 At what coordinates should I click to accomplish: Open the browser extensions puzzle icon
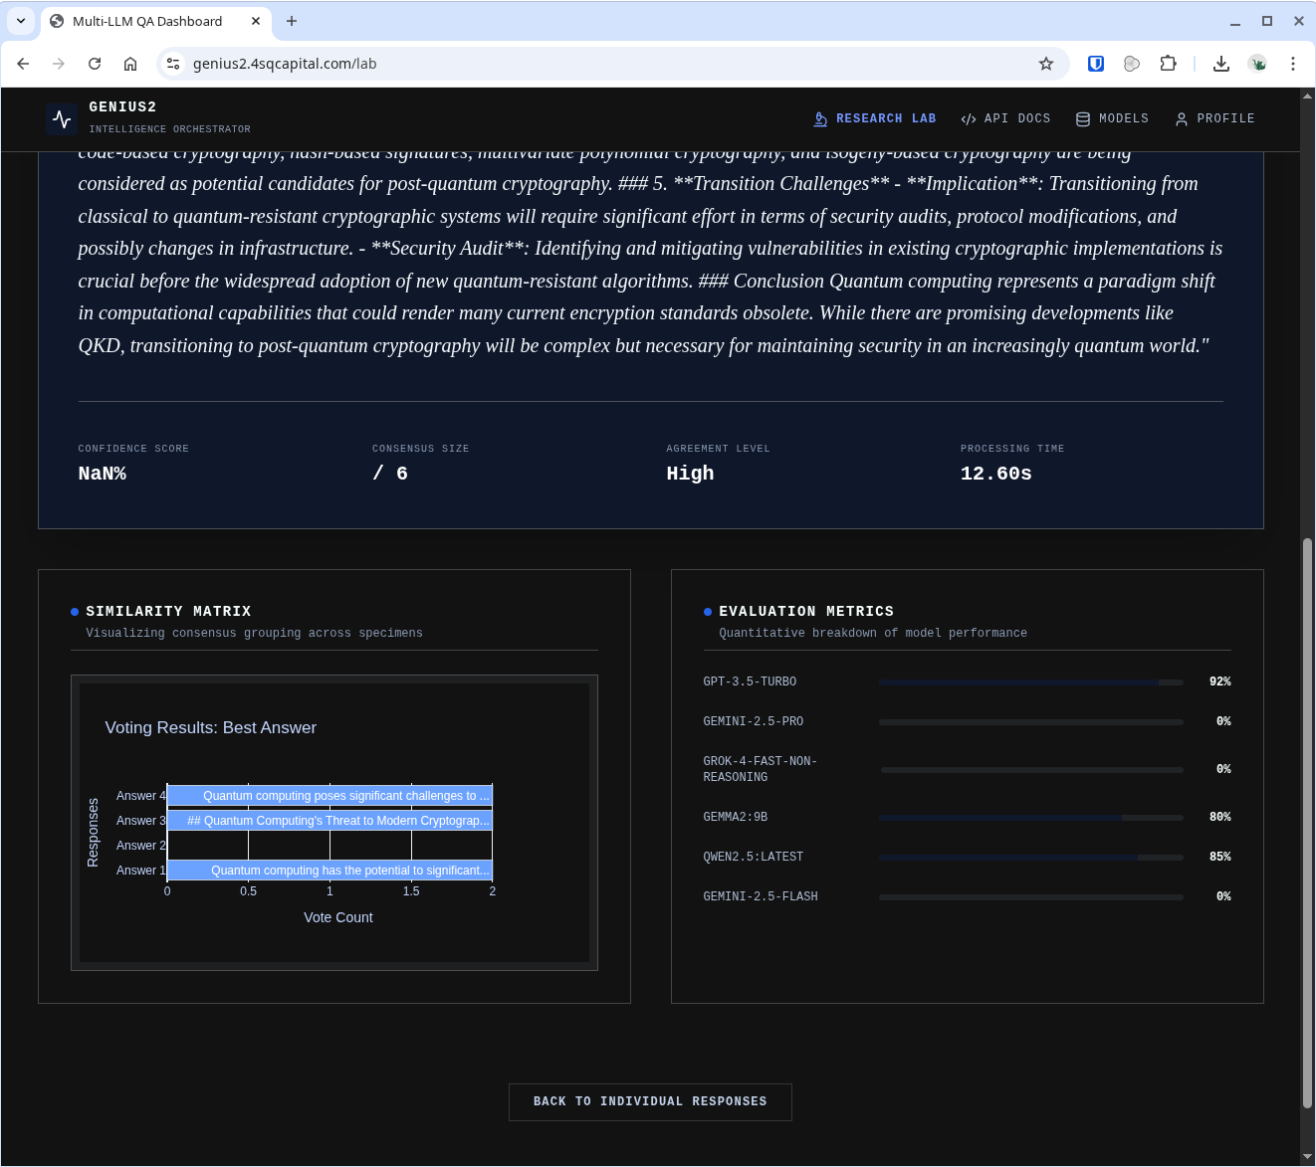click(1168, 63)
